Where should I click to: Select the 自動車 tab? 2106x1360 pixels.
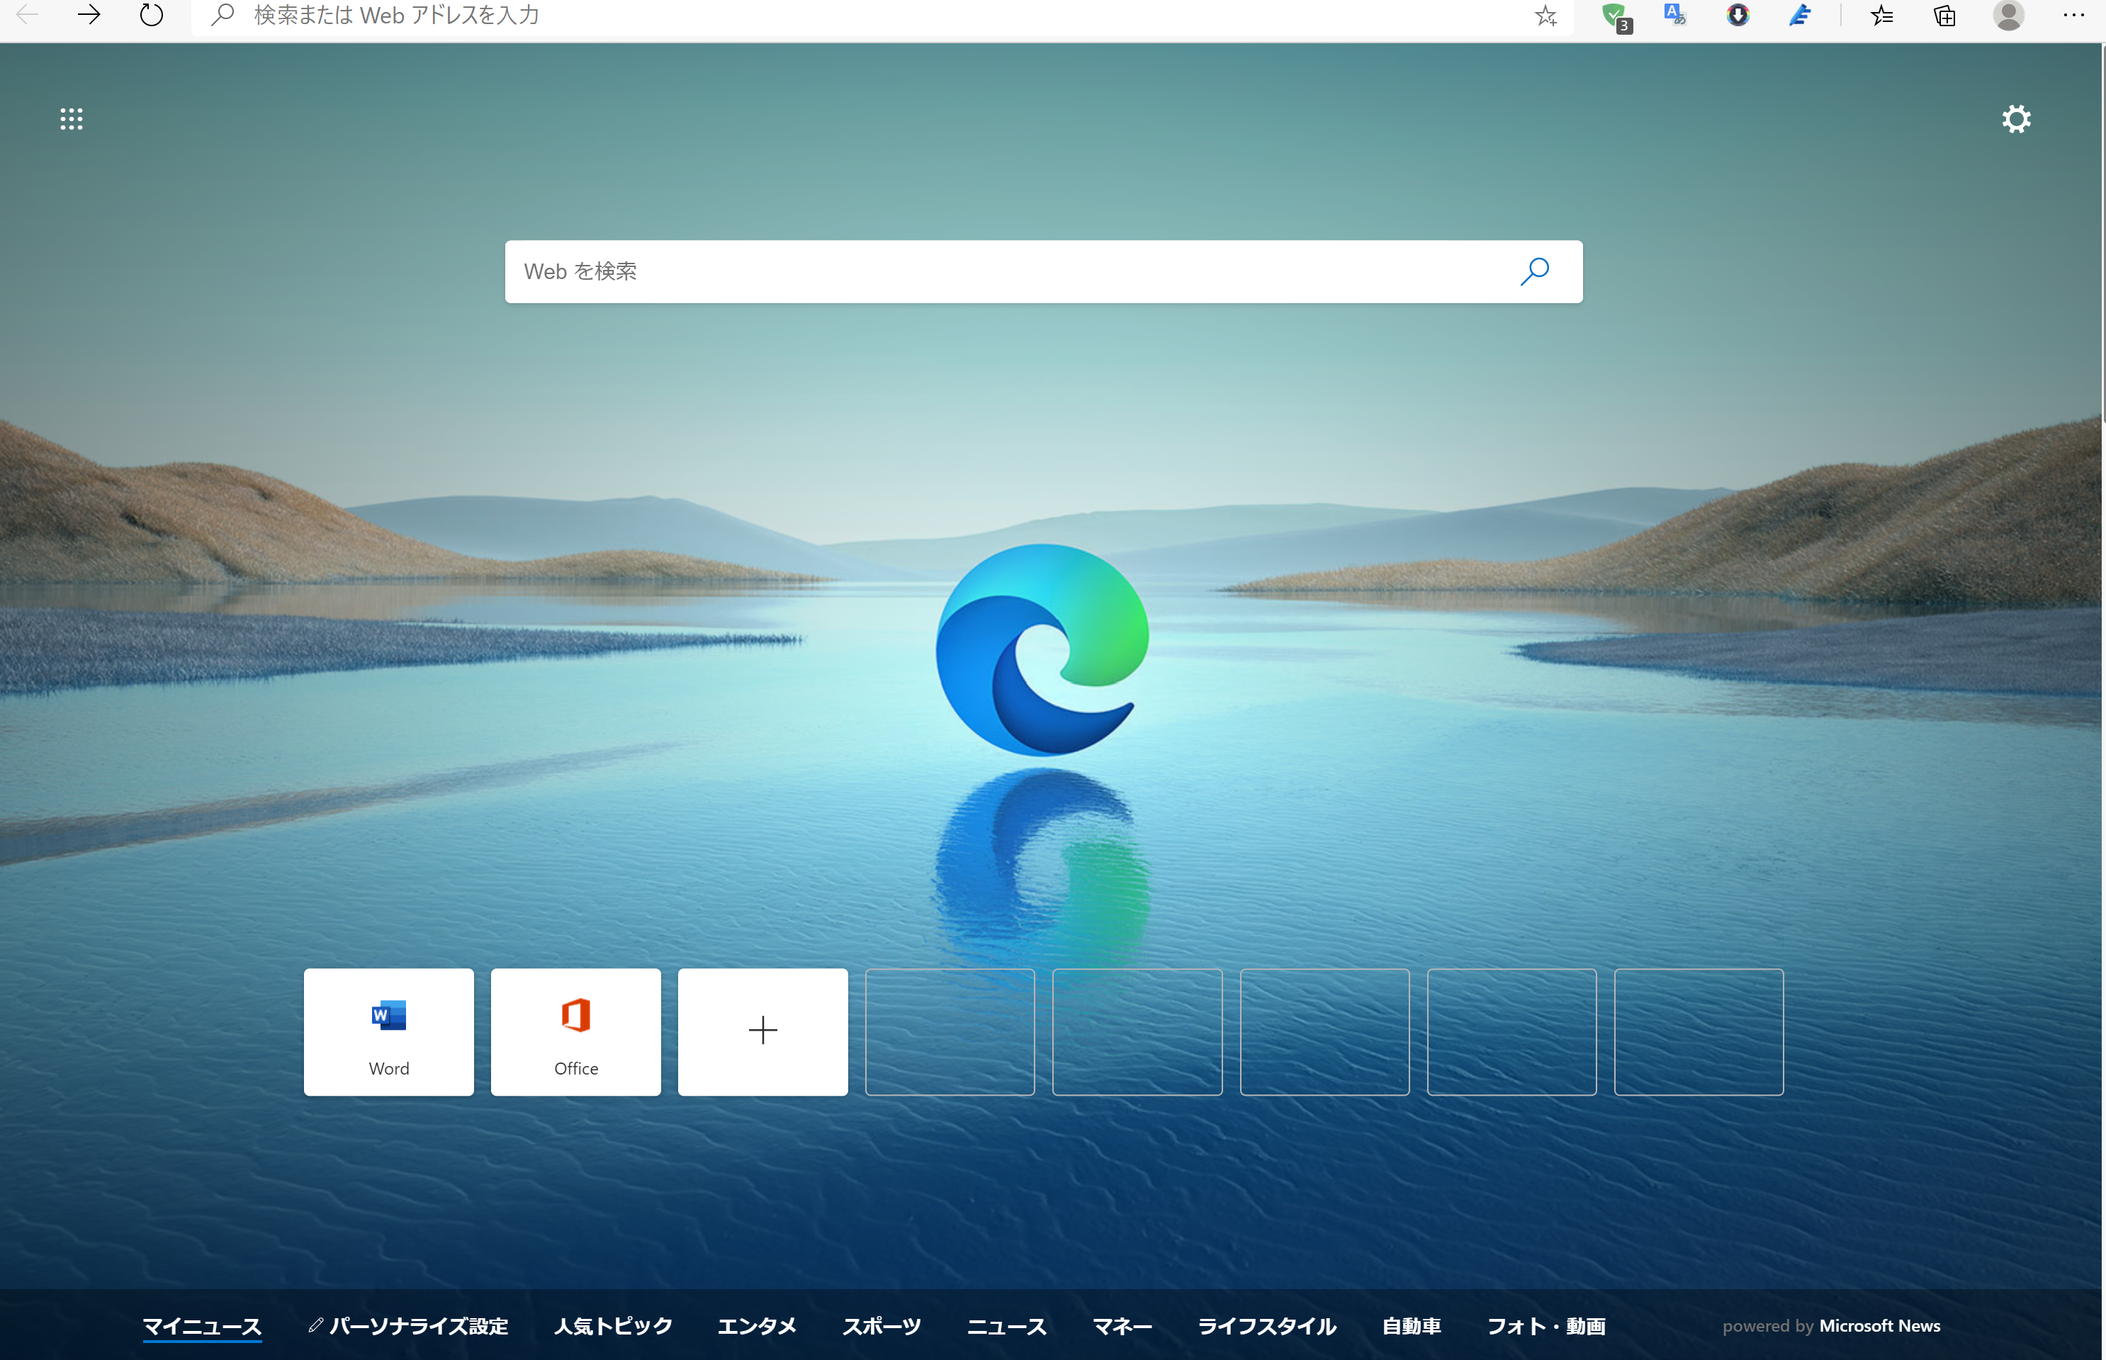pos(1412,1325)
